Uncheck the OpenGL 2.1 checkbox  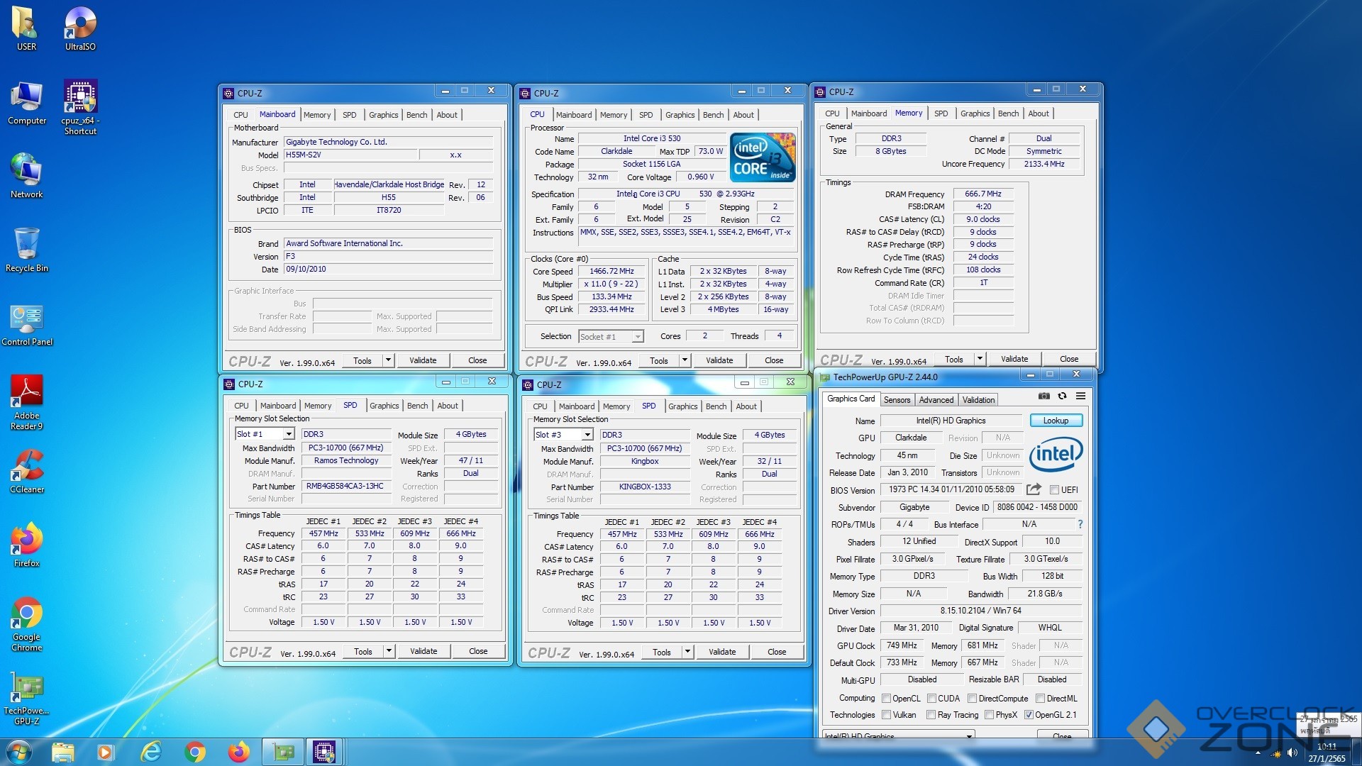pos(1029,715)
